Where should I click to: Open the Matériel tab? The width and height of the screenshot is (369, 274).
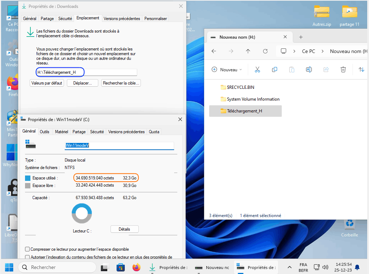[62, 132]
